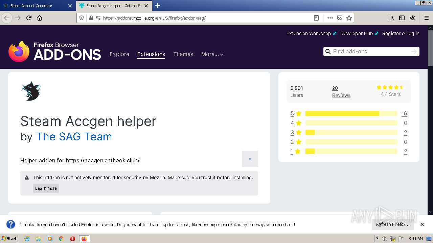
Task: Click Register or log in
Action: [401, 33]
